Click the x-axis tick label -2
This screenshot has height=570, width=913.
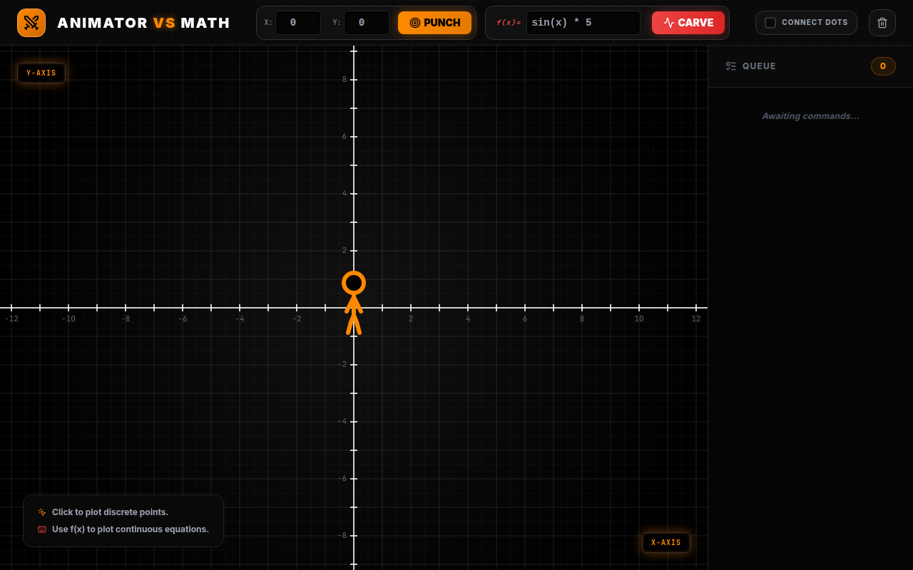point(297,318)
